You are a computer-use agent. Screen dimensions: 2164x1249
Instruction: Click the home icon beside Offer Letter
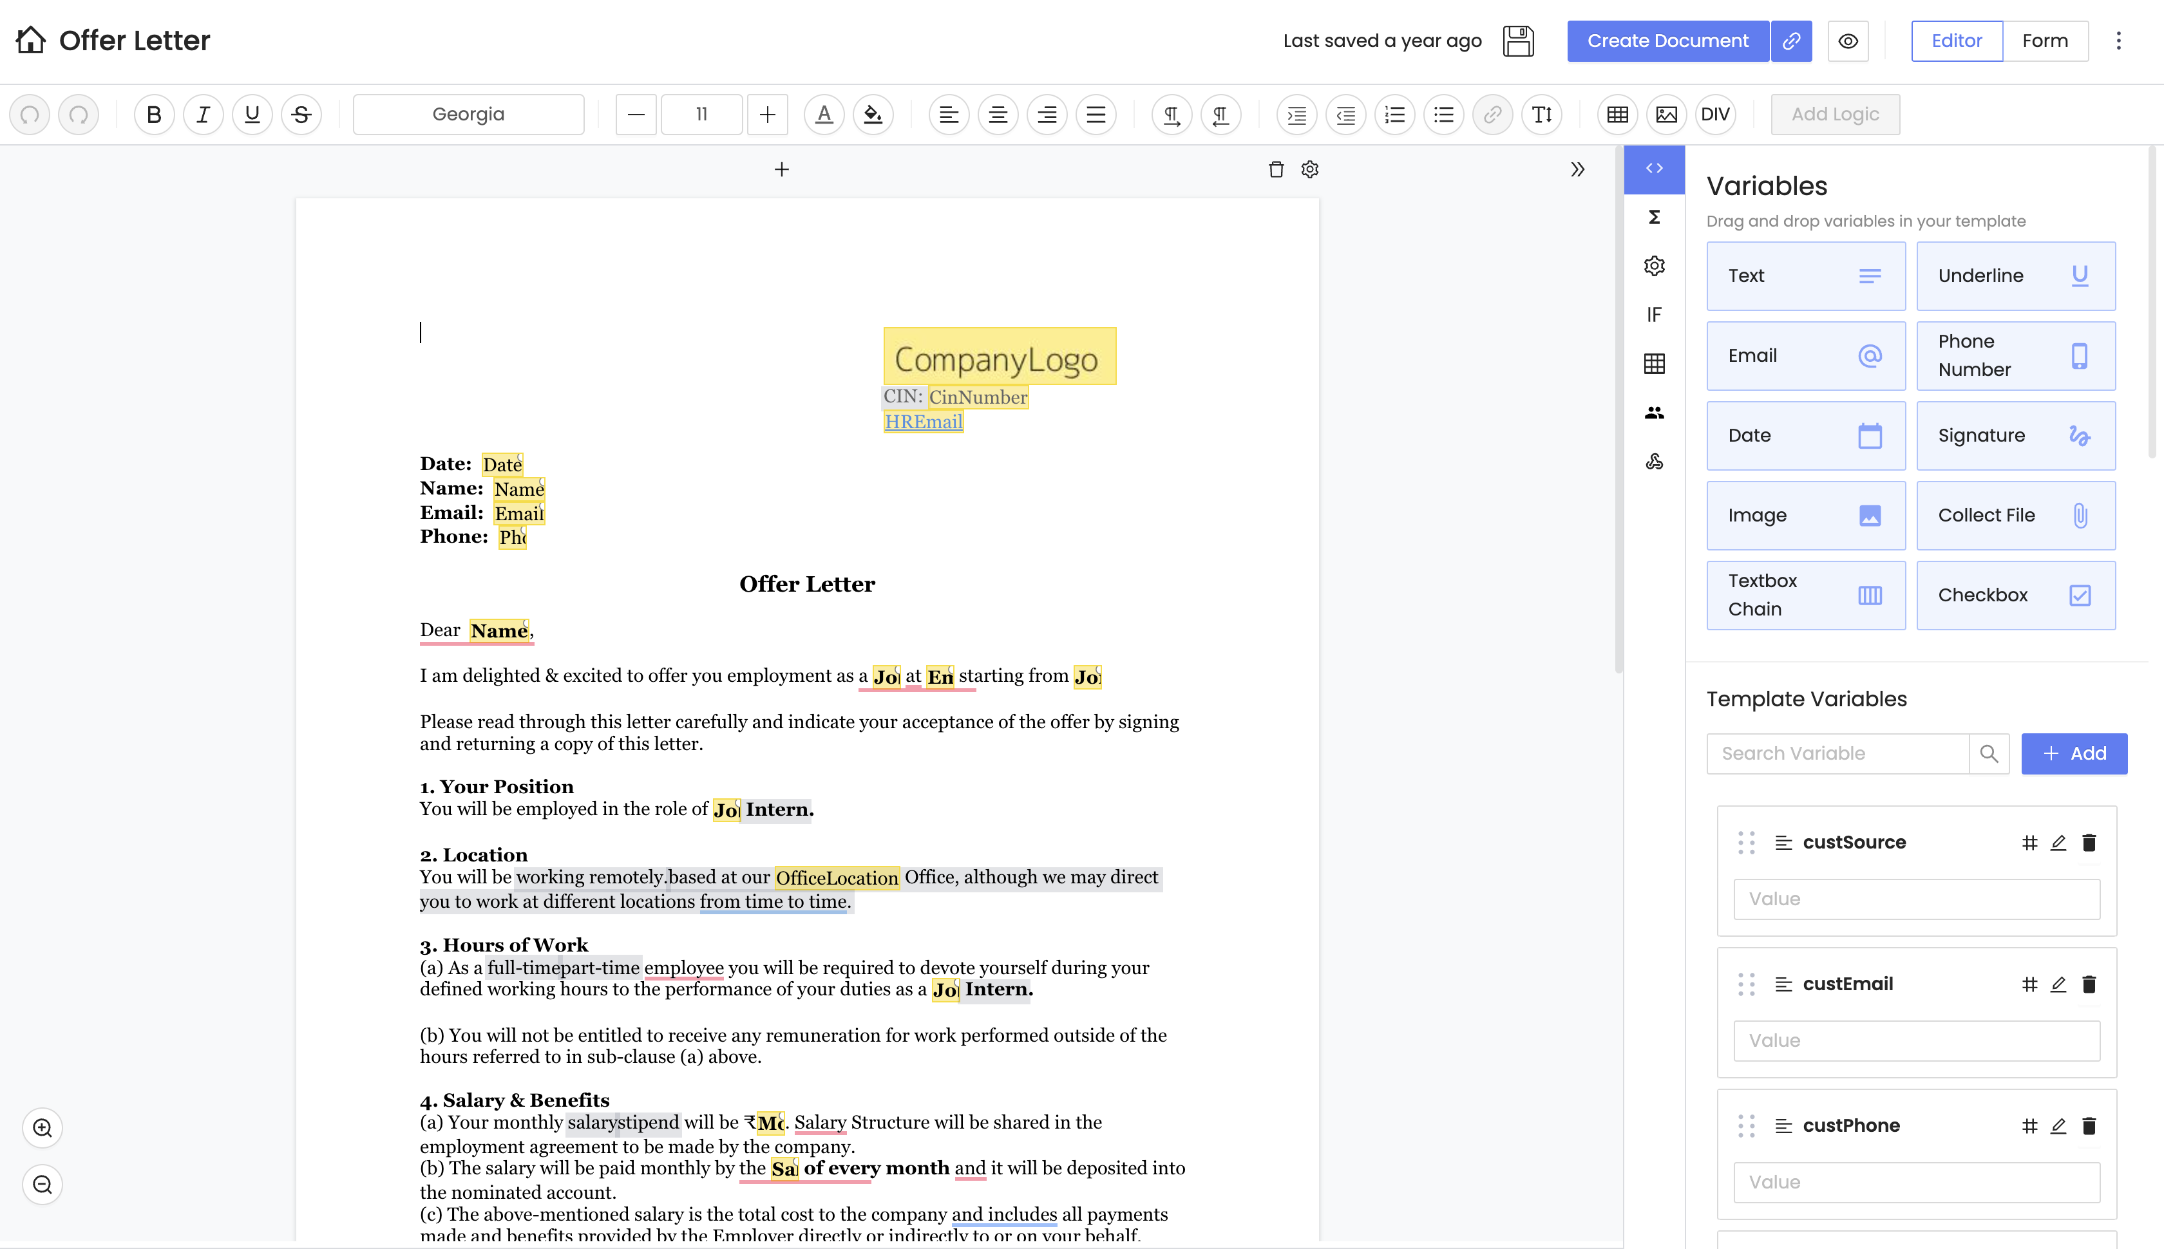click(31, 41)
